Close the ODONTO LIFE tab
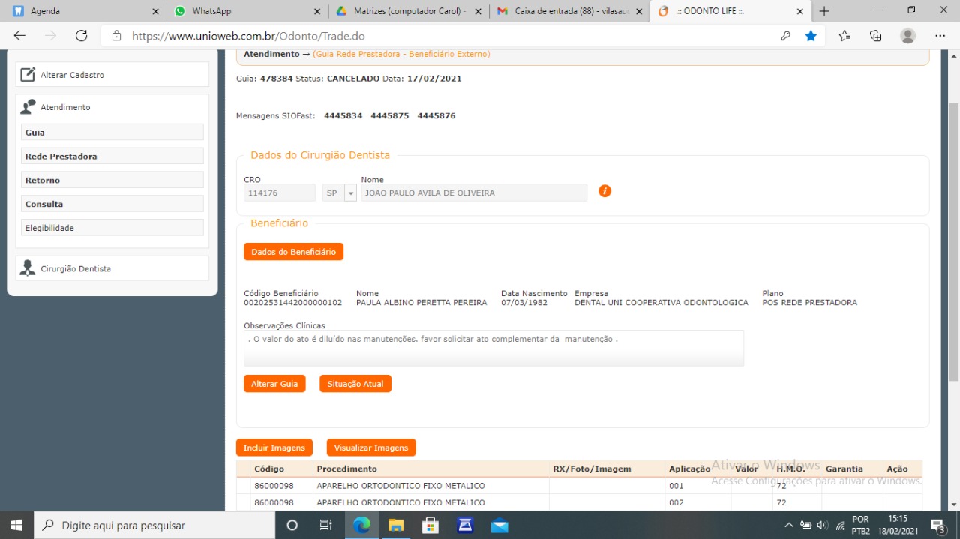The height and width of the screenshot is (539, 960). (799, 11)
